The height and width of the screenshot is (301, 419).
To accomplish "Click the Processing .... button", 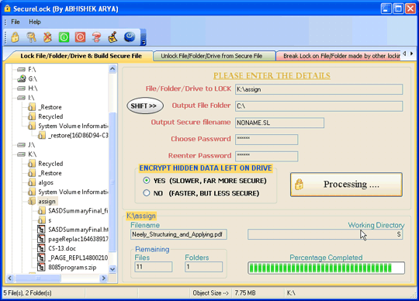I will (x=346, y=185).
